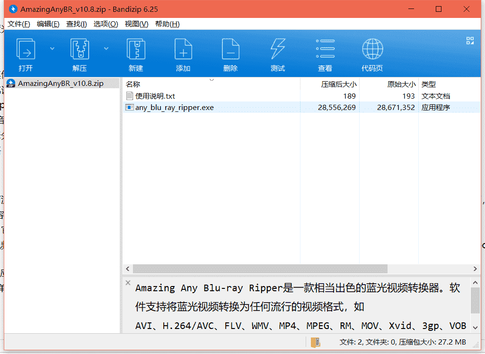This screenshot has height=354, width=485.
Task: Close the Bandizip window
Action: tap(467, 9)
